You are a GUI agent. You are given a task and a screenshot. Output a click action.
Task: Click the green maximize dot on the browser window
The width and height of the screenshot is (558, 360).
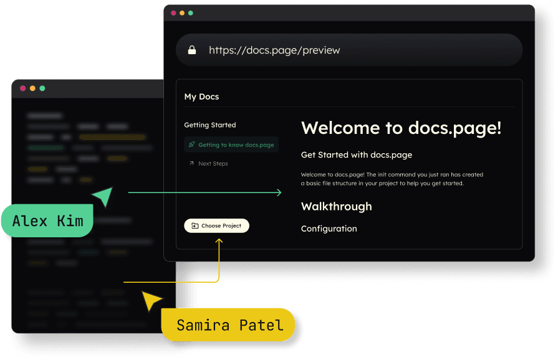(191, 13)
